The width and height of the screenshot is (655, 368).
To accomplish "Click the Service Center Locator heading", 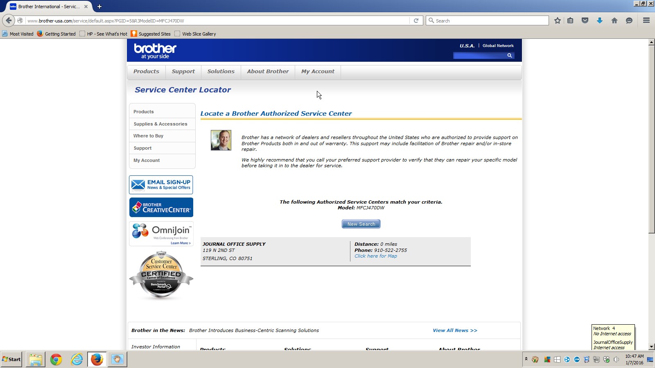I will point(183,90).
